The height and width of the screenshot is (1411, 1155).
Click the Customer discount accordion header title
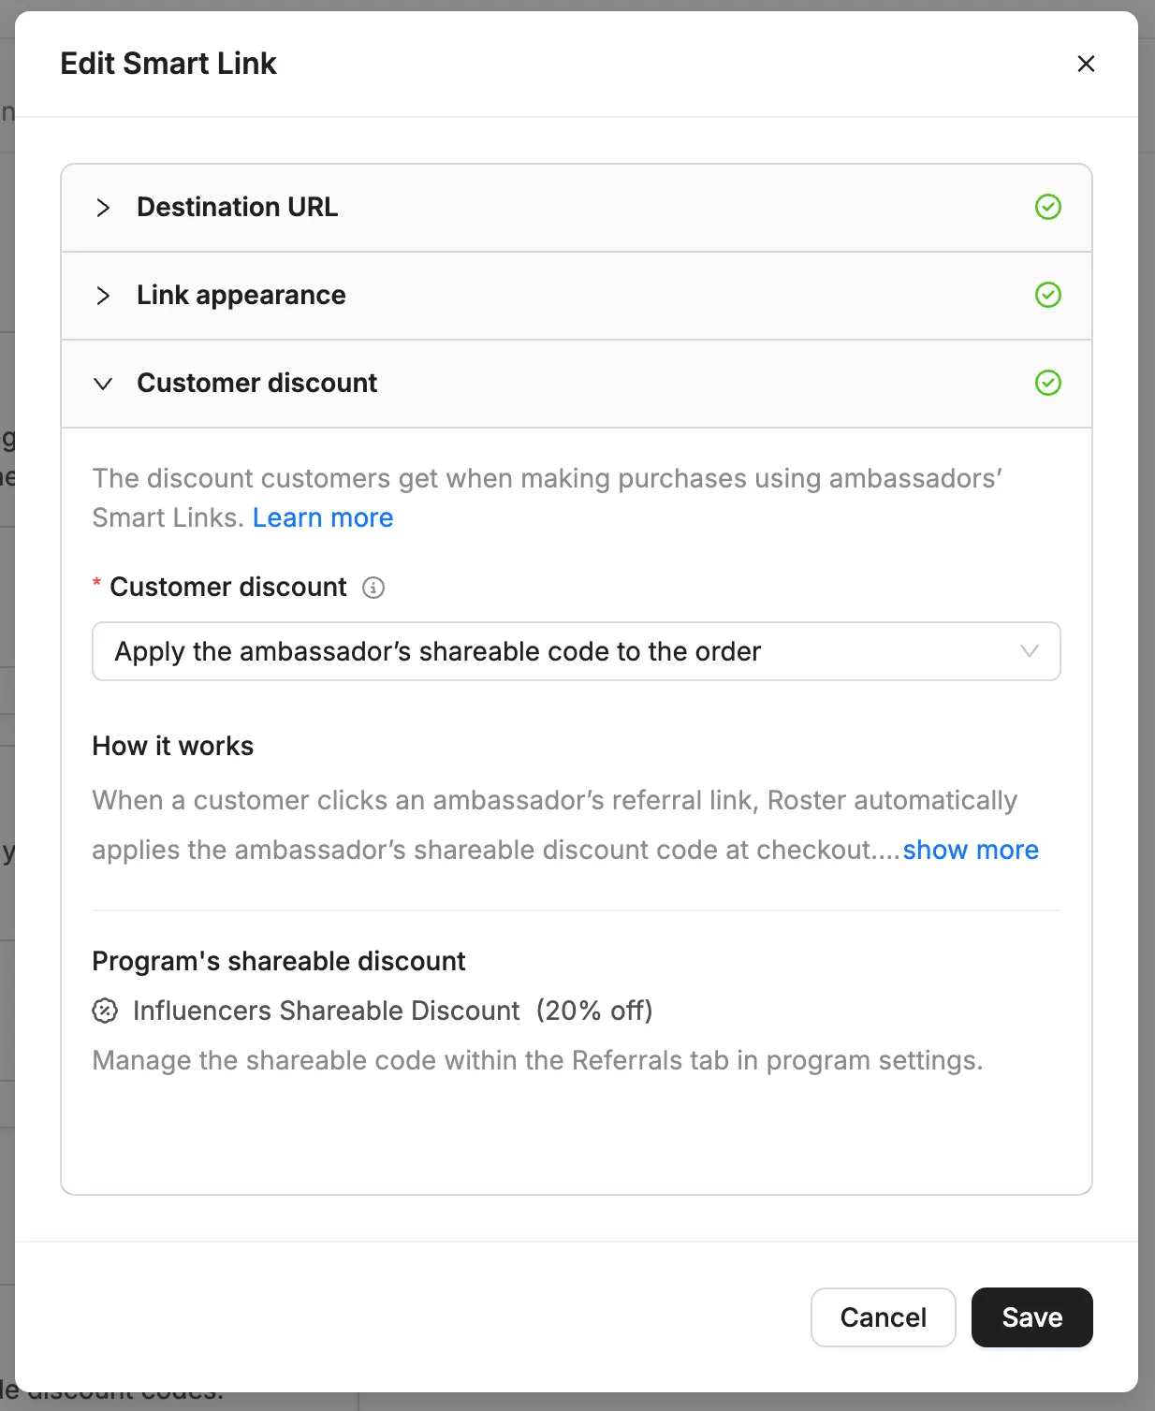257,383
